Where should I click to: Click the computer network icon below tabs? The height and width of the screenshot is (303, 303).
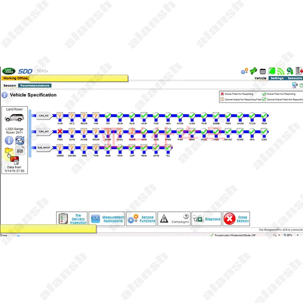point(295,85)
